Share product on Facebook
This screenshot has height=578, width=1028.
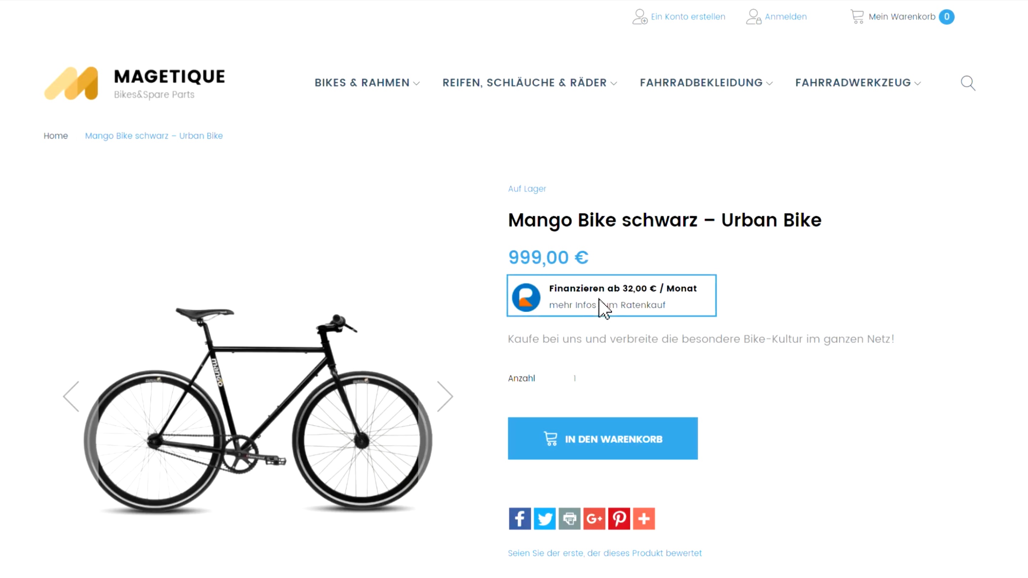[520, 518]
